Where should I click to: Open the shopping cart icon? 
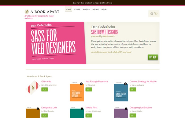click(156, 14)
